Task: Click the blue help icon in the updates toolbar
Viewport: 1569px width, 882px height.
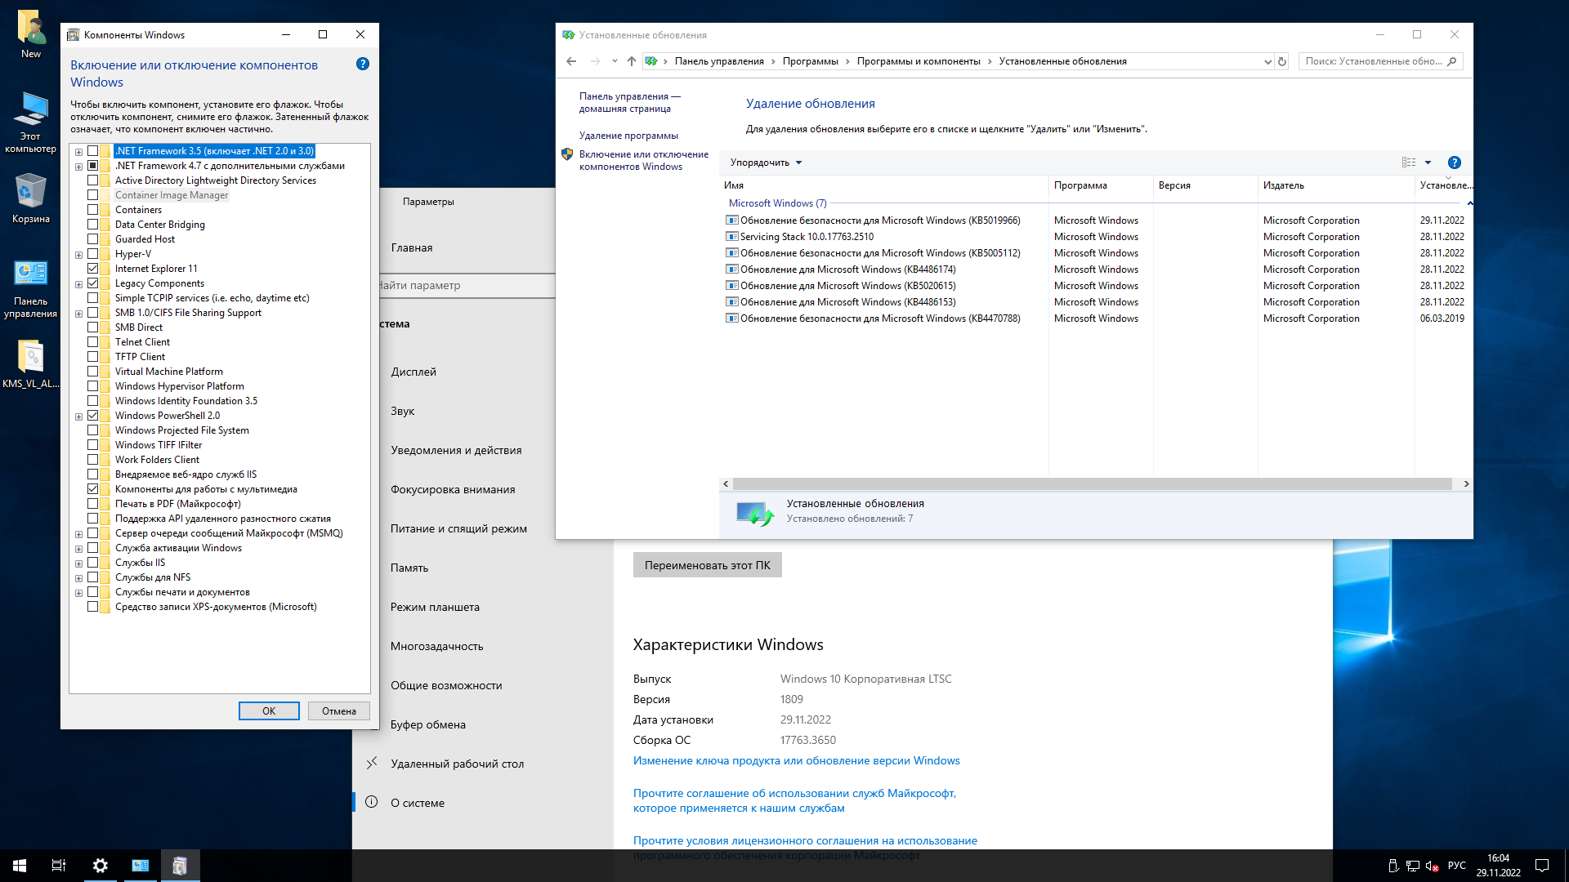Action: (1454, 163)
